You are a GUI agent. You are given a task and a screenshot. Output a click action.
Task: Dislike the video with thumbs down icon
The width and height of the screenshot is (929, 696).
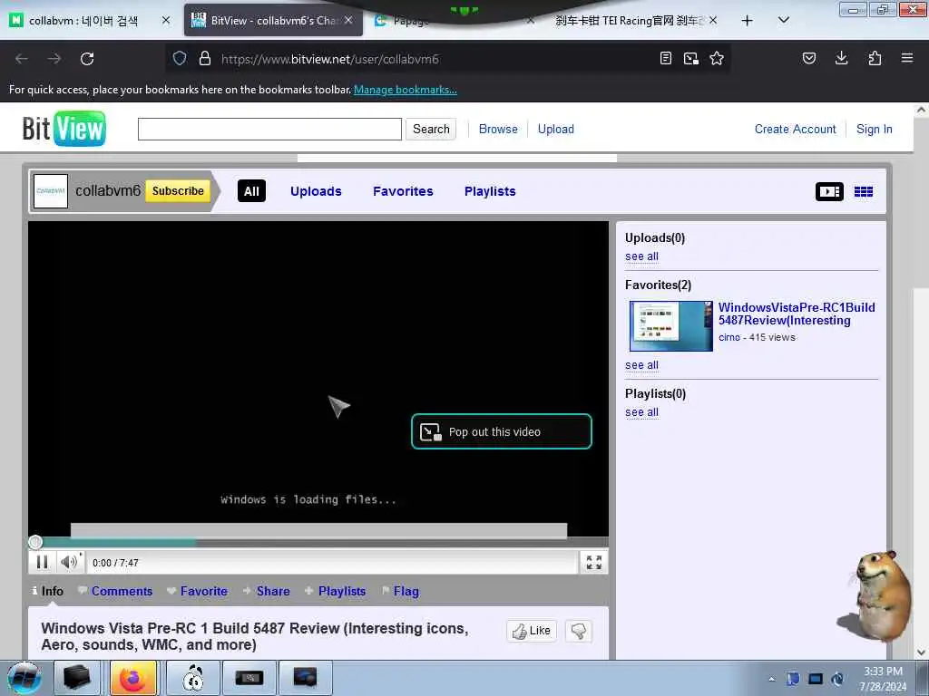point(578,631)
